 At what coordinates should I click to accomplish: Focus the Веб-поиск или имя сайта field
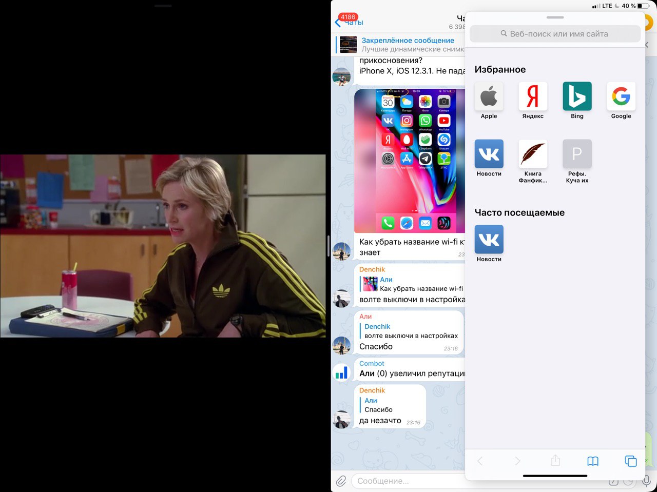[x=555, y=34]
